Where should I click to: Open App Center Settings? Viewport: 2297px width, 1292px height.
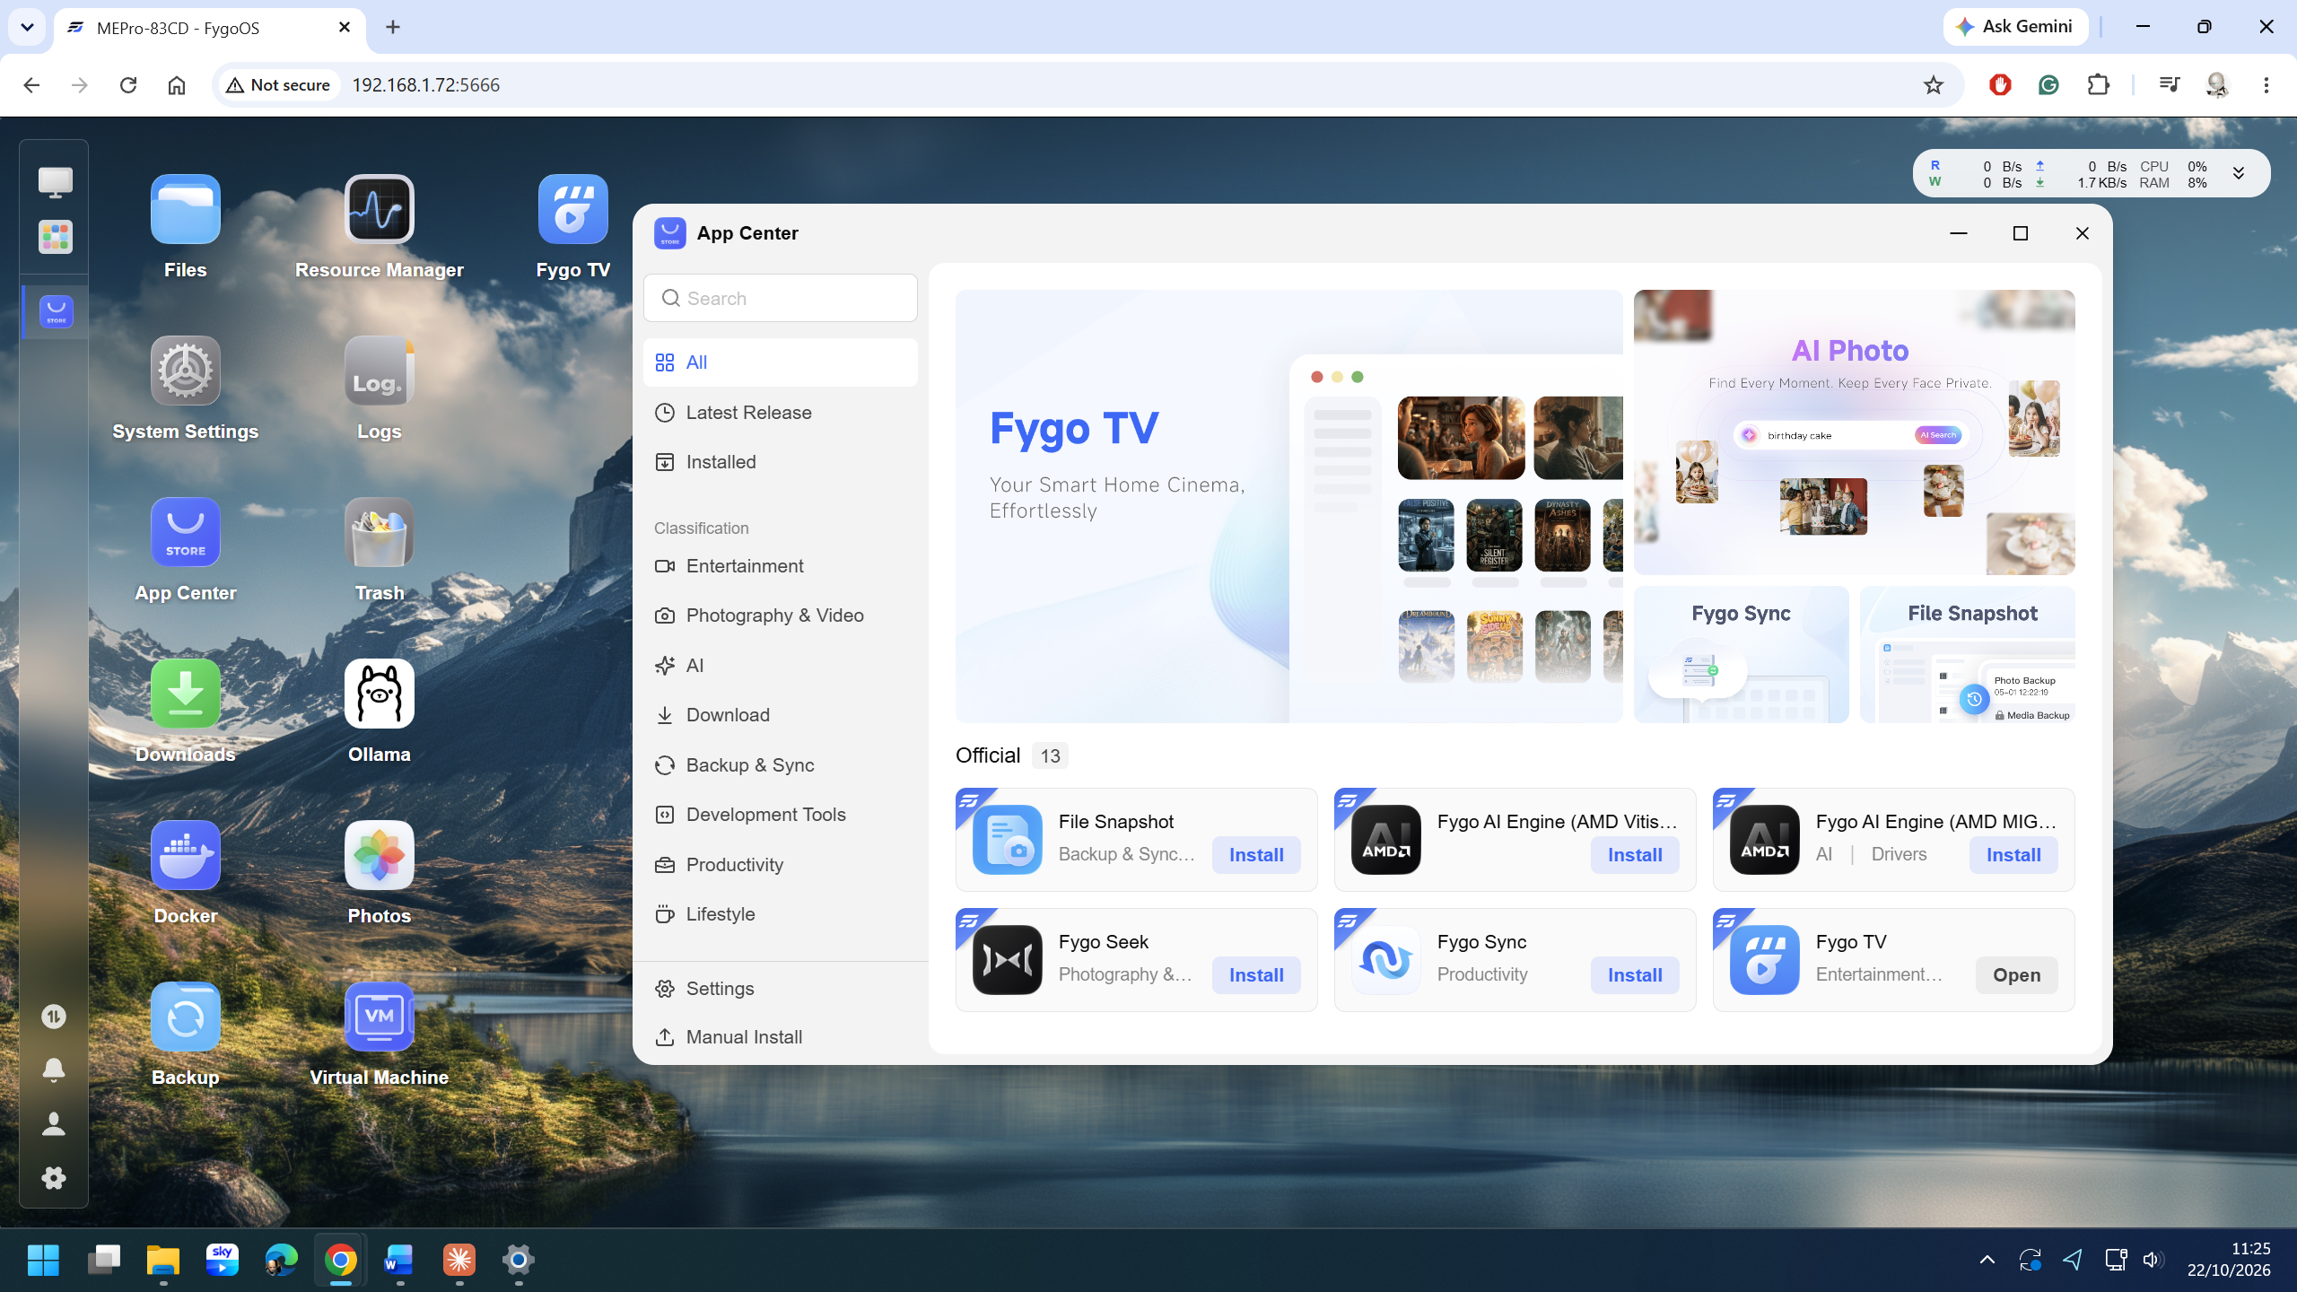pos(780,989)
